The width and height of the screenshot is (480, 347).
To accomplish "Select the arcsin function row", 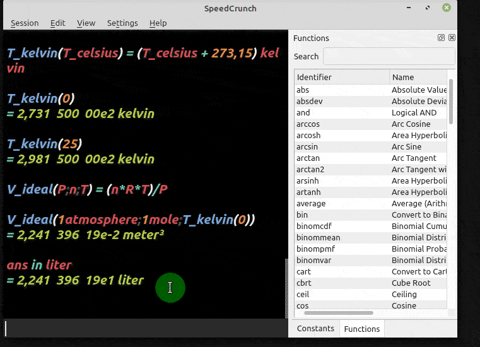I will pos(371,147).
